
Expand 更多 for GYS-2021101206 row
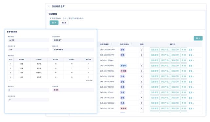pos(191,66)
